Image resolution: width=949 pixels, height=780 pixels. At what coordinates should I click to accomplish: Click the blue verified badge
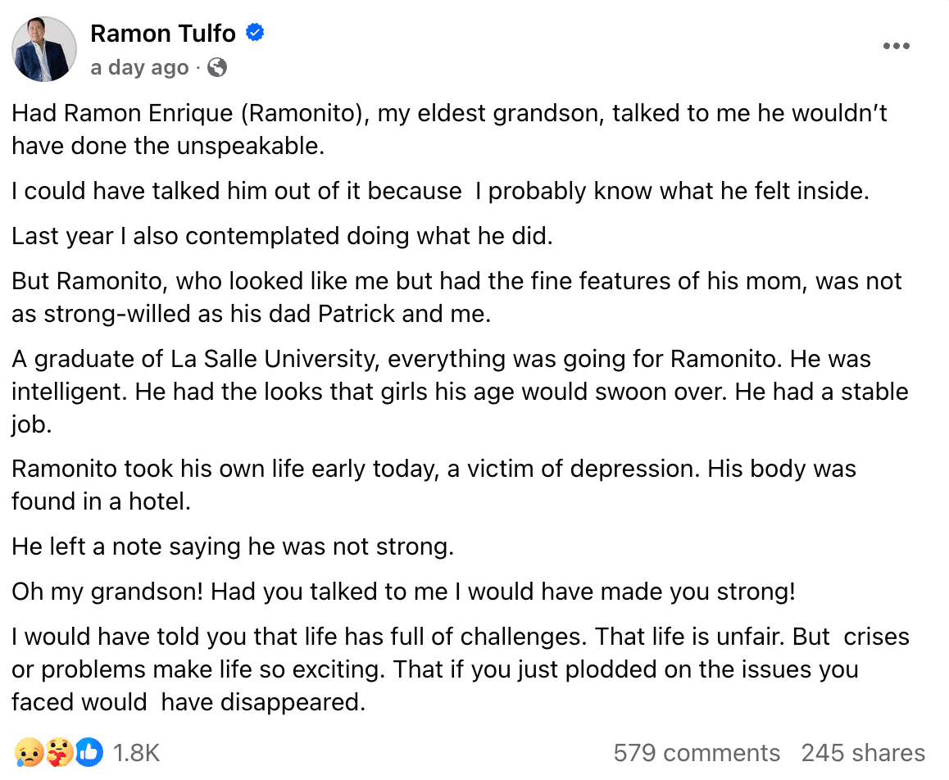(255, 34)
